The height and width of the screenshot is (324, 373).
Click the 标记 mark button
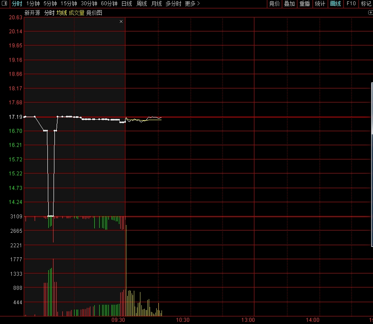366,4
